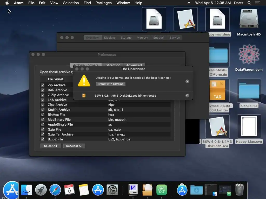Open Support tab in About This Mac

(x=159, y=38)
